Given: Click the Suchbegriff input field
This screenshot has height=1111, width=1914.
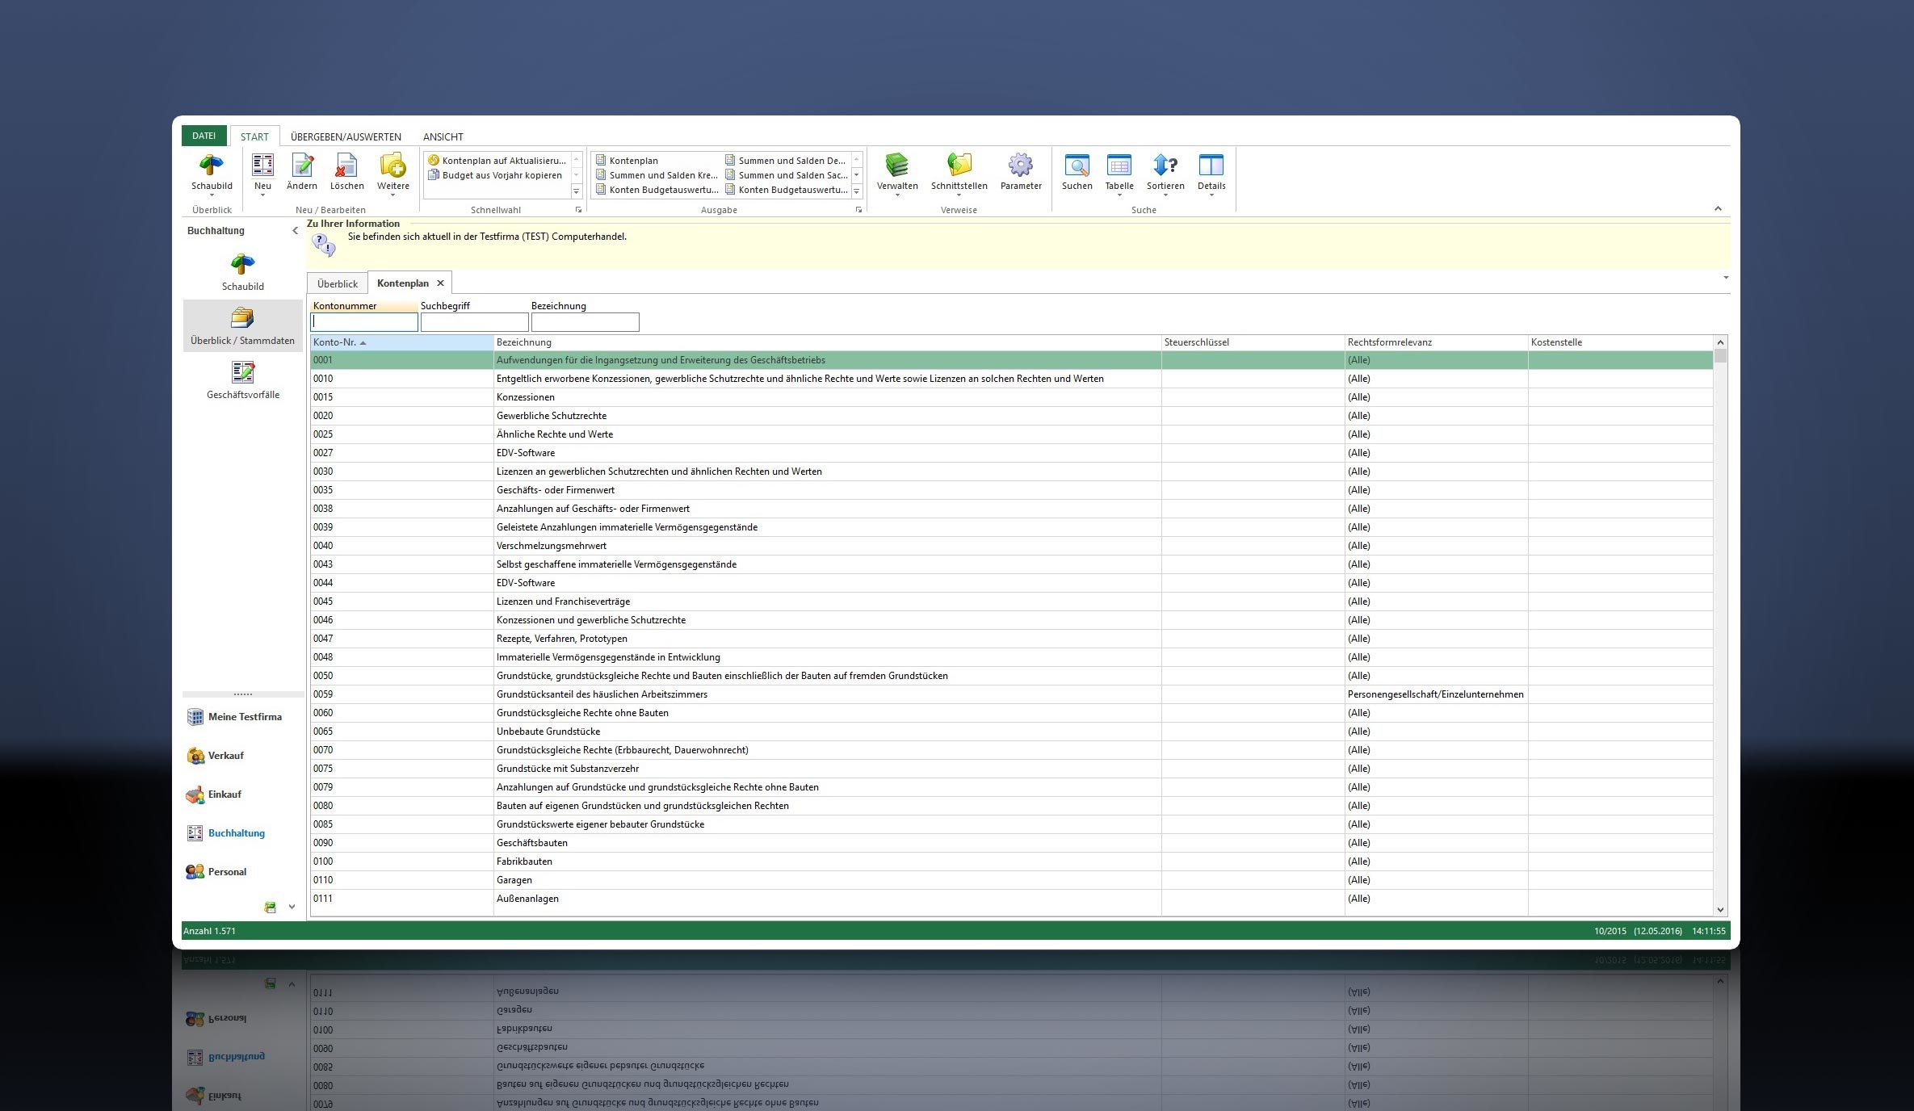Looking at the screenshot, I should (x=474, y=322).
